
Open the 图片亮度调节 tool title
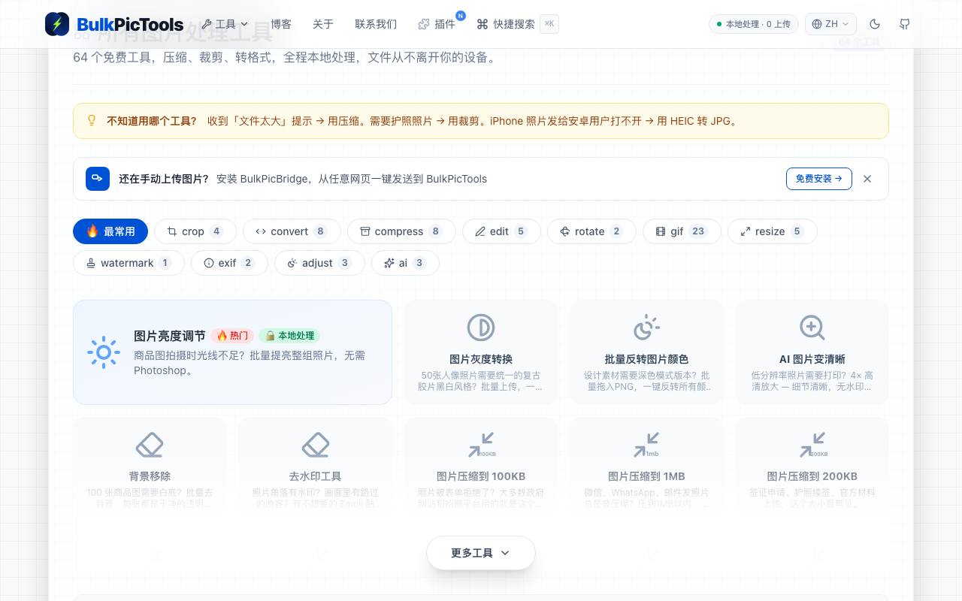169,336
